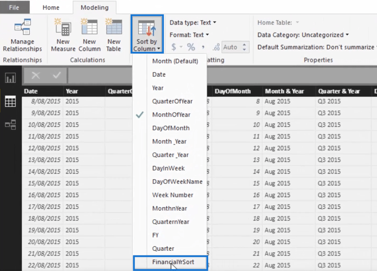This screenshot has height=271, width=377.
Task: Choose Year in sort menu
Action: point(158,88)
